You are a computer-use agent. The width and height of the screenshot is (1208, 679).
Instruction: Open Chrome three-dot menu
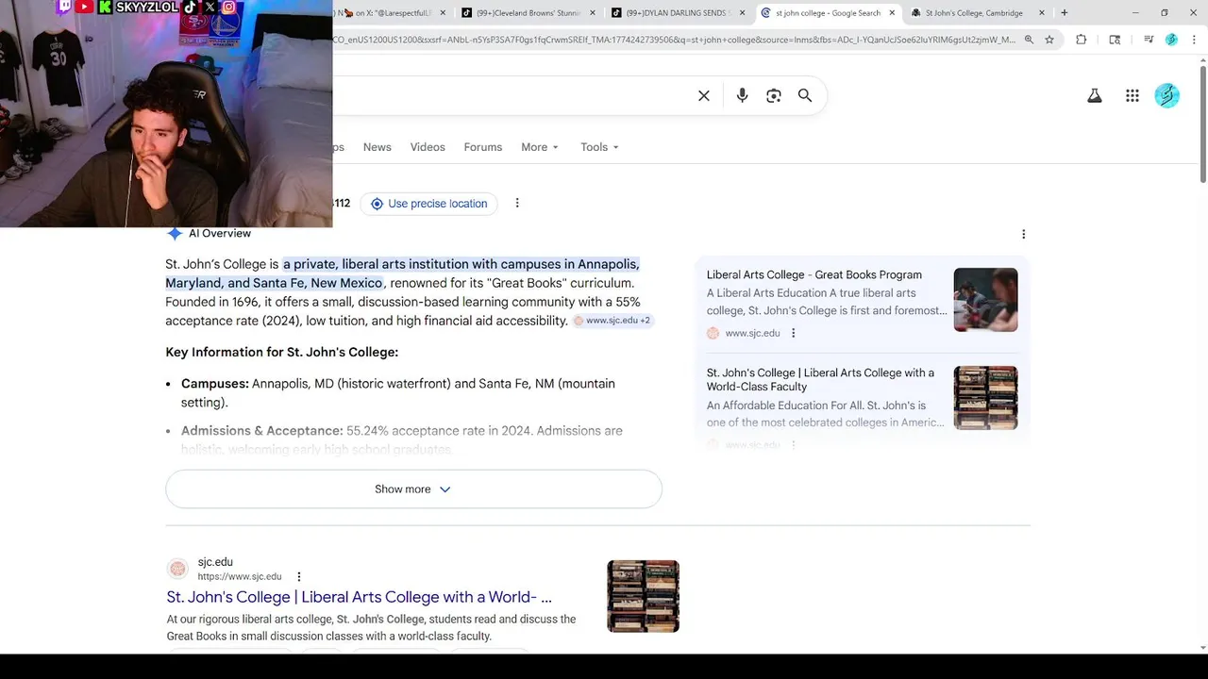pyautogui.click(x=1193, y=40)
